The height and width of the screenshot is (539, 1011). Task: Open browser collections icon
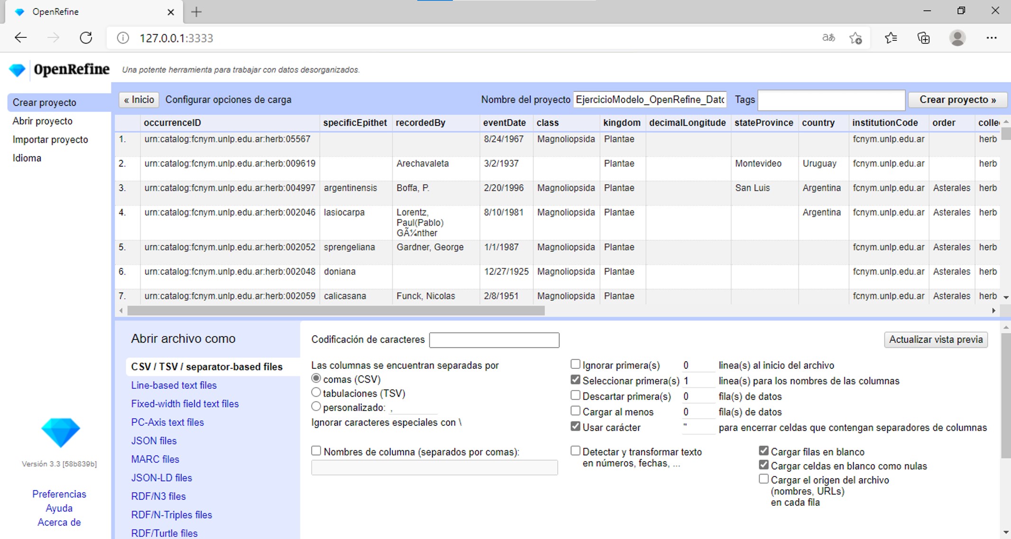click(924, 38)
